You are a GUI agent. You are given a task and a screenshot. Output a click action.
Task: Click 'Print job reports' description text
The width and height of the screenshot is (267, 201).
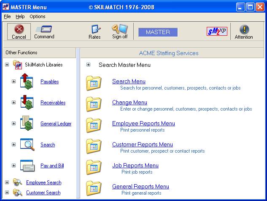tap(137, 172)
